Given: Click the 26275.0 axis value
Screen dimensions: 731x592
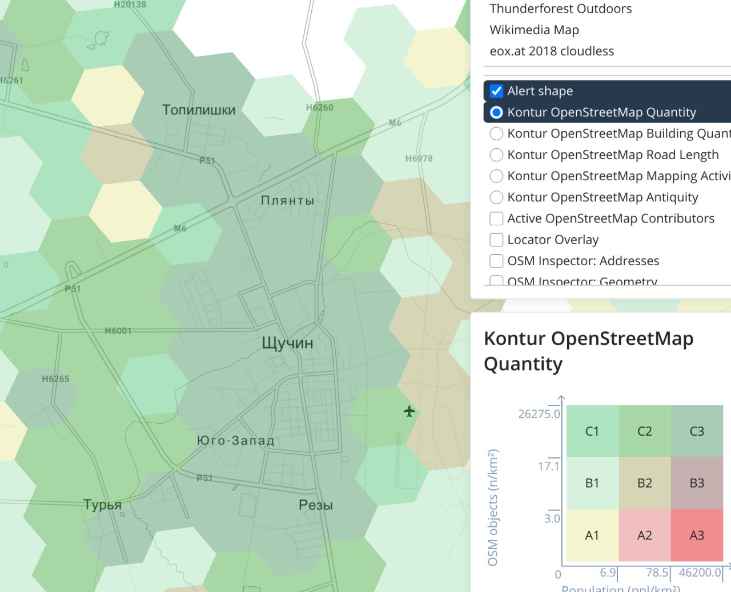Looking at the screenshot, I should (539, 414).
